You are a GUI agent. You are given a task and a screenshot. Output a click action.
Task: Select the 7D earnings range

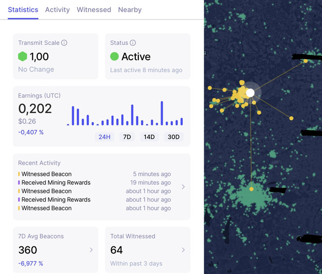pyautogui.click(x=127, y=137)
